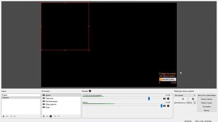218x122 pixels.
Task: Open the Устройство воспроизведения audio gear settings
Action: [x=168, y=99]
